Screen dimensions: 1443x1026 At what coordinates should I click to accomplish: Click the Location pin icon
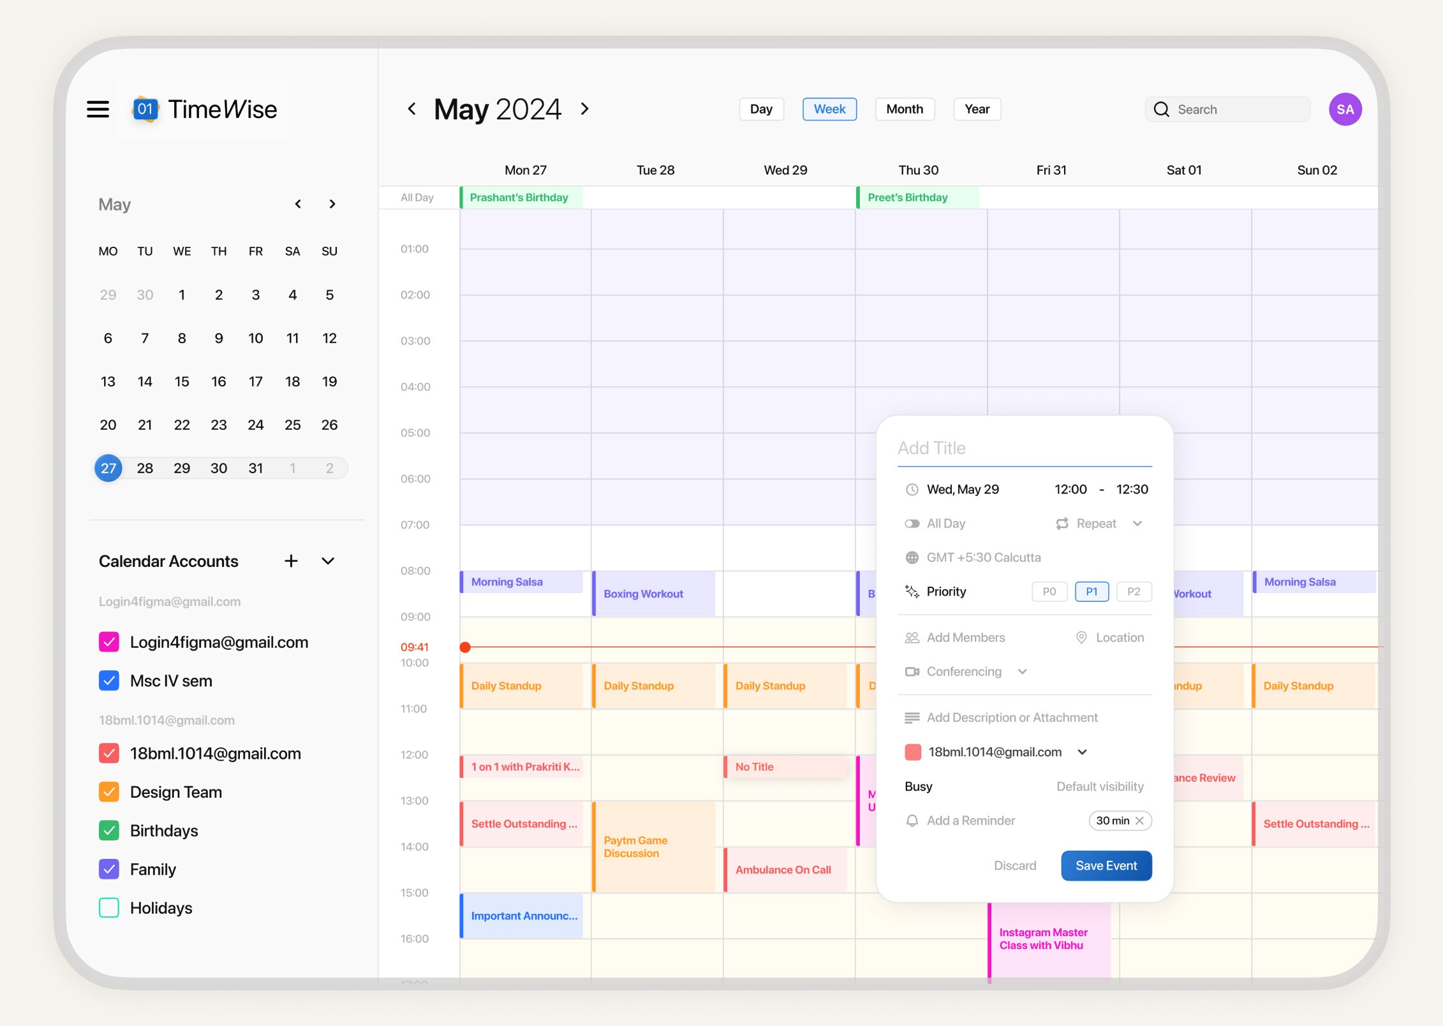[1081, 638]
